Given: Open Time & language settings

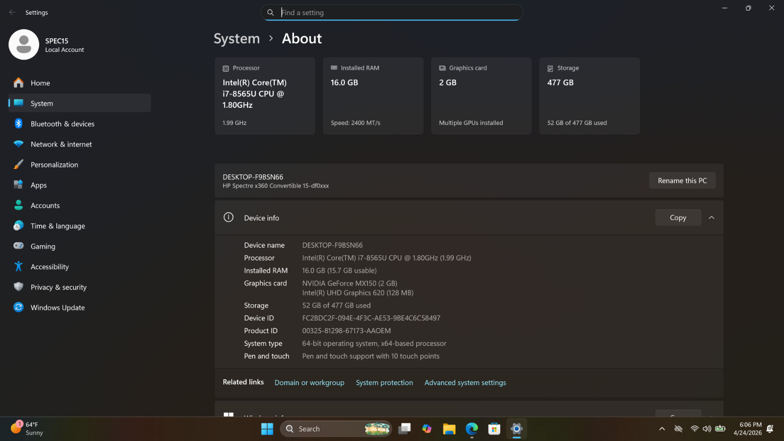Looking at the screenshot, I should click(x=79, y=225).
